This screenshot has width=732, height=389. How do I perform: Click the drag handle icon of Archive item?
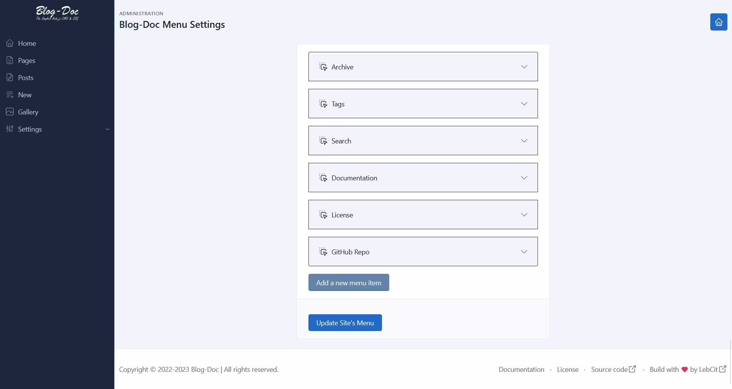click(323, 67)
